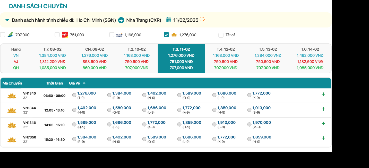Collapse the 'Danh sách hành trình chiều đi' section
Image resolution: width=369 pixels, height=168 pixels.
point(7,20)
